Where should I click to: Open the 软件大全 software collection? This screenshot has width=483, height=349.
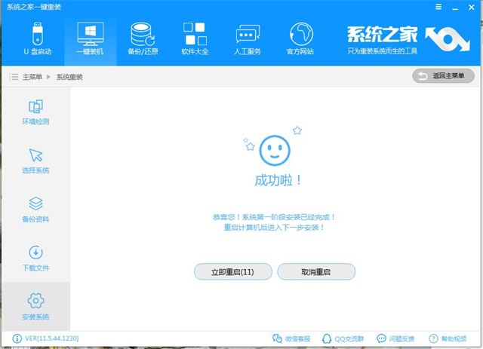pyautogui.click(x=194, y=40)
